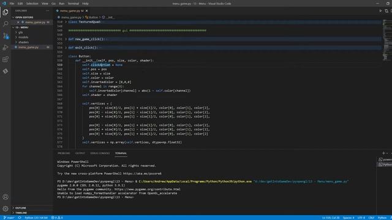Viewport: 392px width, 220px height.
Task: Click the aka.ms/pscore6 link in terminal
Action: point(142,174)
